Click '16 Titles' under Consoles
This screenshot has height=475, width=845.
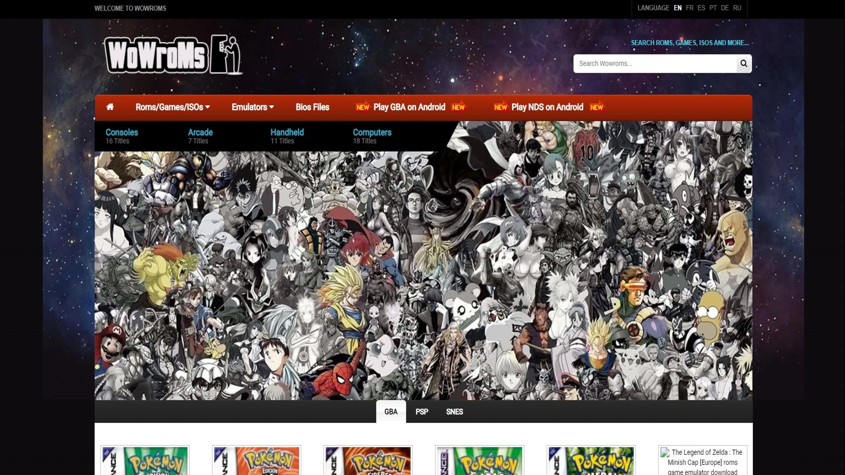click(117, 141)
